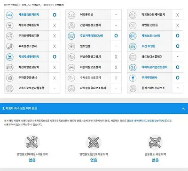Click the 자동차 특수 용도 이력 정보 header bar
Screen dimensions: 188x171
[x=94, y=109]
